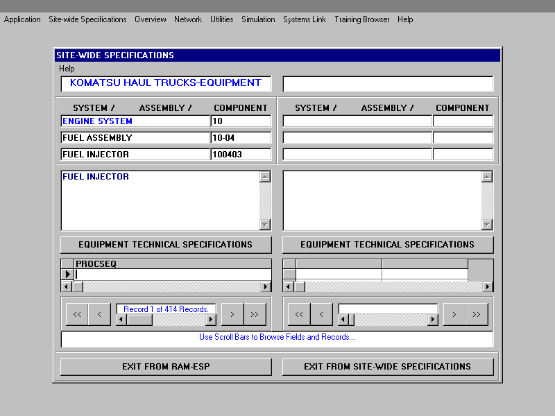Screen dimensions: 555x416
Task: Click the empty right system name field
Action: (x=357, y=121)
